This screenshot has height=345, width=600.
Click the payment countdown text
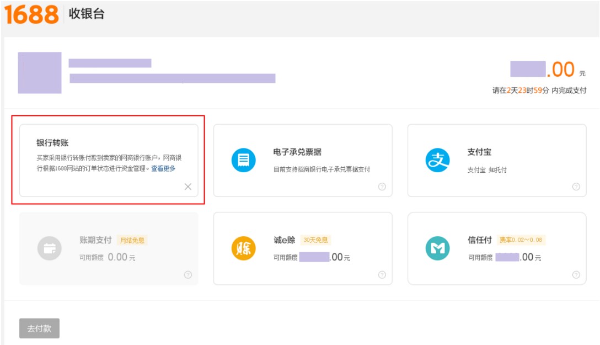(x=539, y=91)
